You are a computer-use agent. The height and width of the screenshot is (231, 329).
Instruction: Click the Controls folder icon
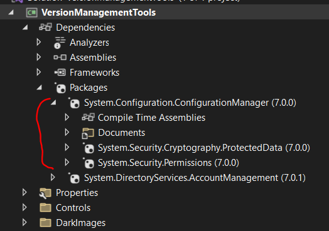46,208
